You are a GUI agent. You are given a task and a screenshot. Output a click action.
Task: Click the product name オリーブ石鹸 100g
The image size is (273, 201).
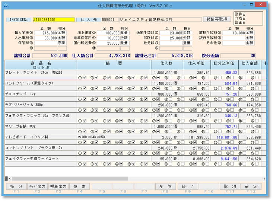pos(20,126)
